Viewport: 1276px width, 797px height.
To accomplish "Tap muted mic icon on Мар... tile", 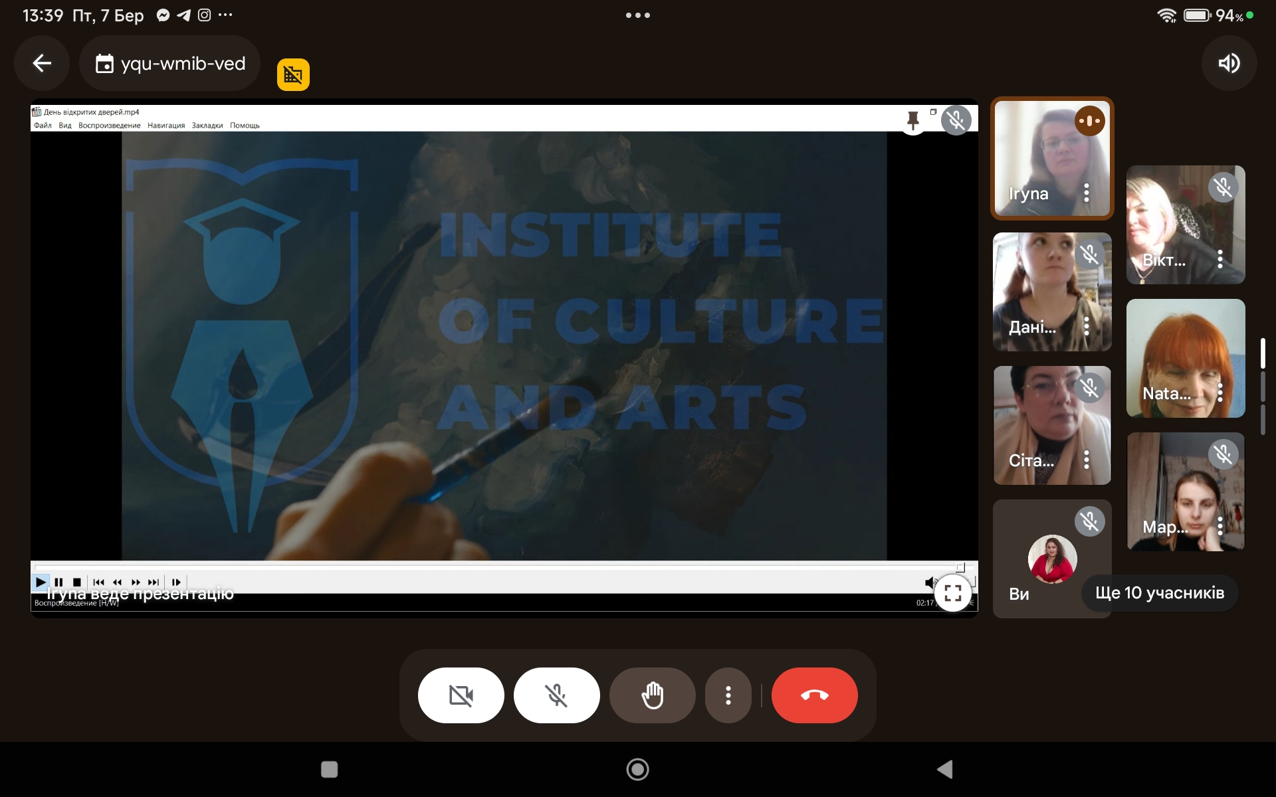I will click(x=1223, y=454).
